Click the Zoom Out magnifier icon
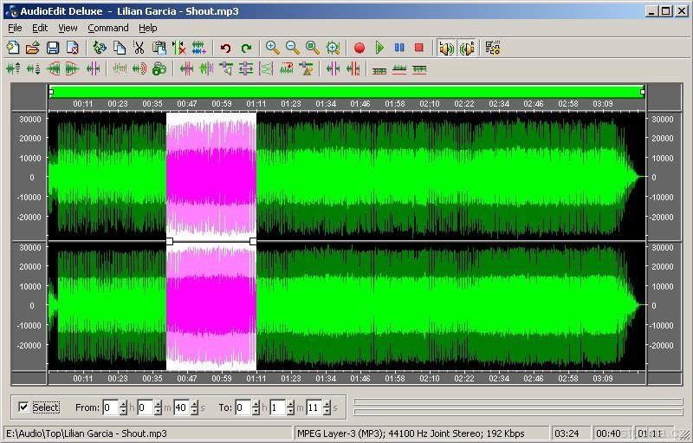 tap(292, 48)
